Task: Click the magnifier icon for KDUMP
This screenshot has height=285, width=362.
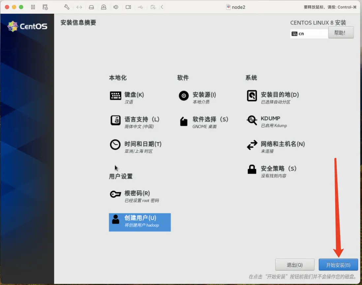Action: (x=252, y=120)
